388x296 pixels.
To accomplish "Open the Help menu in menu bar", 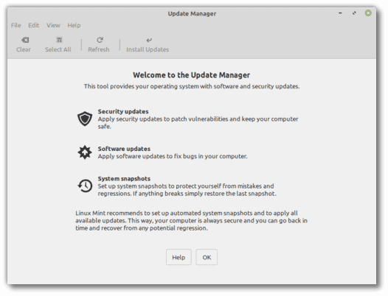I will tap(74, 25).
